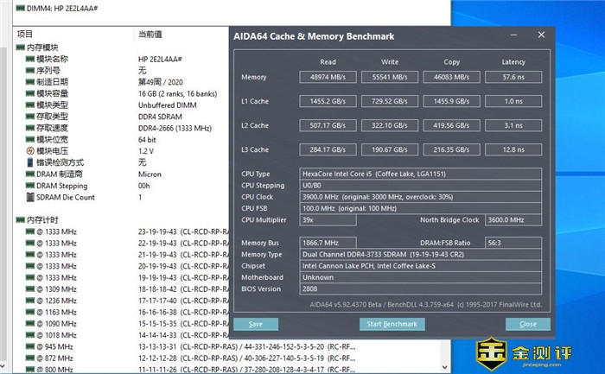Sort by the 项目 column header
The height and width of the screenshot is (374, 605).
pos(26,34)
